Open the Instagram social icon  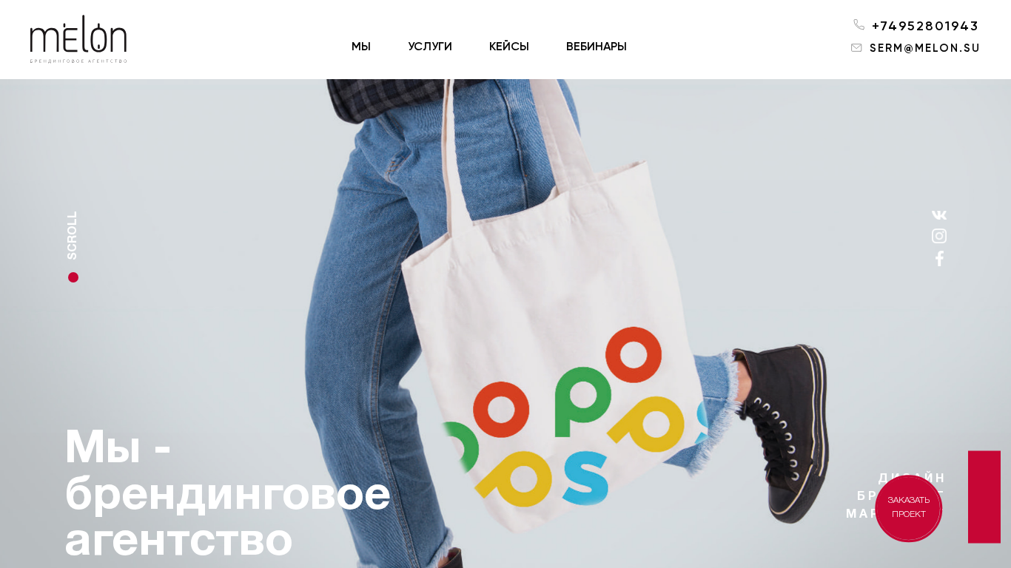click(x=938, y=236)
